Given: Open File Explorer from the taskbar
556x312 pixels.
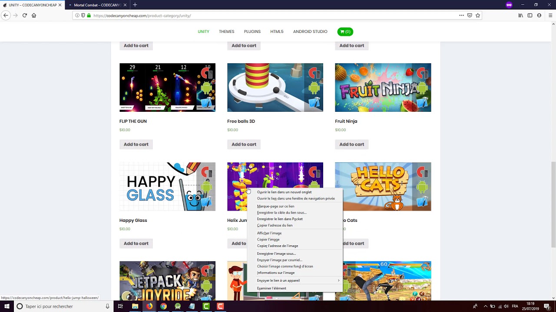Looking at the screenshot, I should [x=135, y=306].
